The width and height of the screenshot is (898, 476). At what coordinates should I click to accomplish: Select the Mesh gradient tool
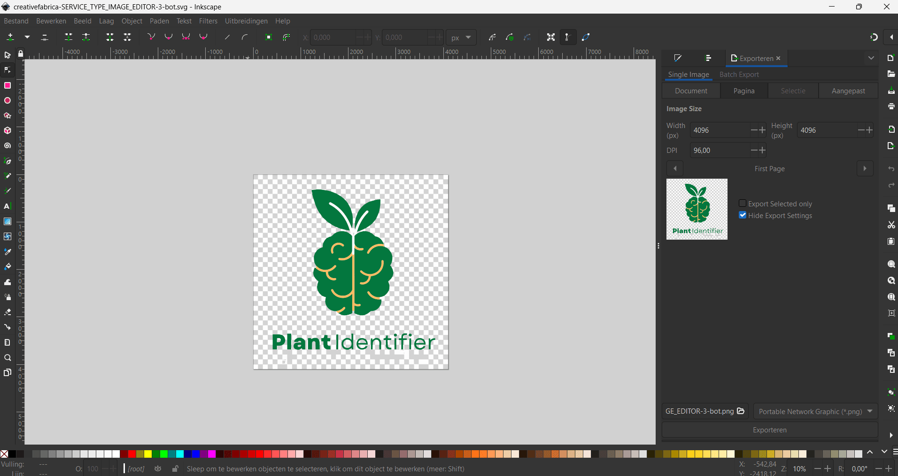(x=8, y=236)
